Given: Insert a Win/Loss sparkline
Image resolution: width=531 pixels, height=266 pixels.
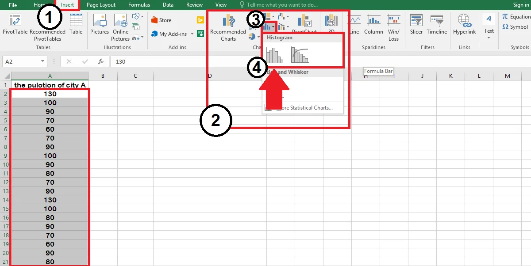Looking at the screenshot, I should coord(393,27).
